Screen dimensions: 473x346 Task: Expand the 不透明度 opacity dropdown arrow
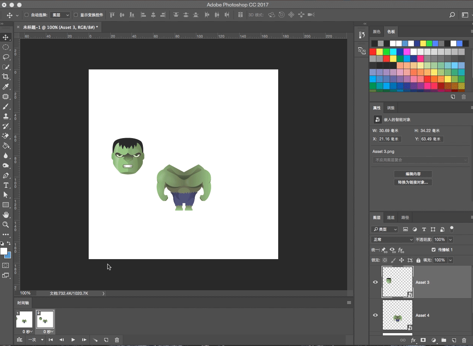coord(451,240)
